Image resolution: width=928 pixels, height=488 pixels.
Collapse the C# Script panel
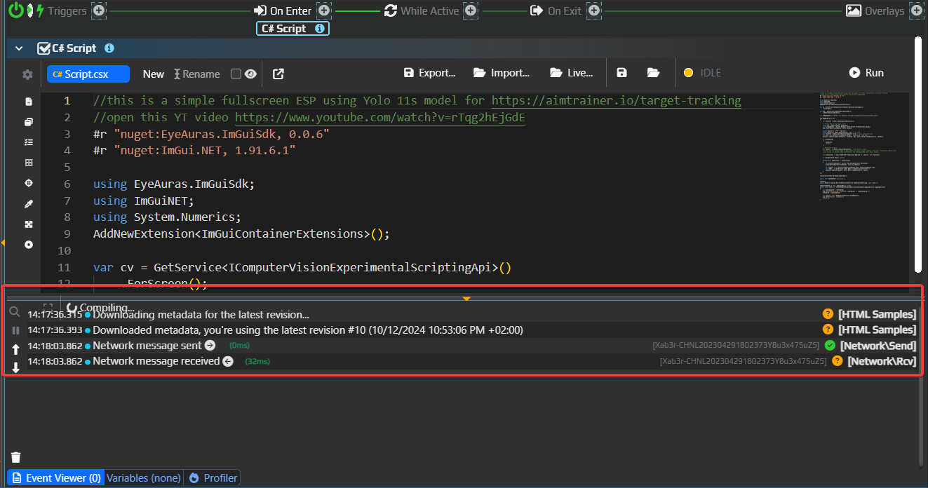pyautogui.click(x=19, y=48)
